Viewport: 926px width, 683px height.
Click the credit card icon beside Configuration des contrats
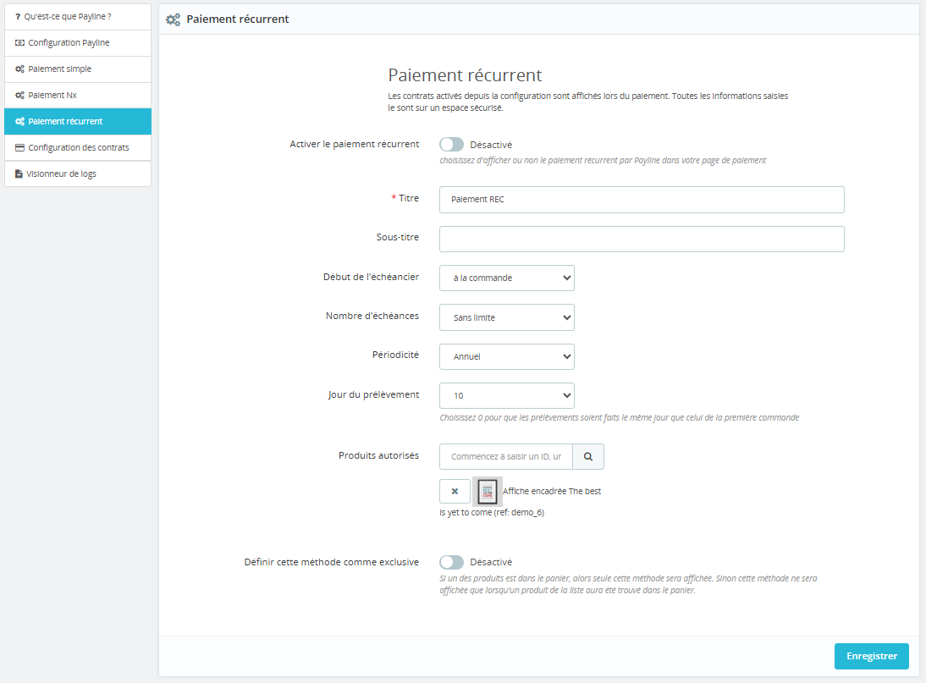pyautogui.click(x=19, y=147)
